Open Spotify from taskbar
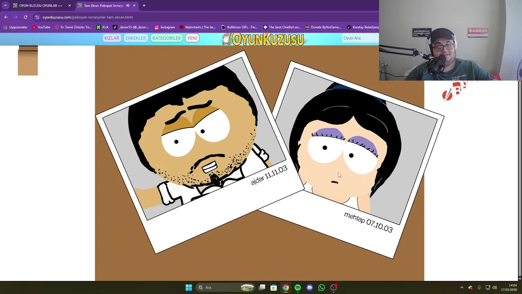Image resolution: width=522 pixels, height=294 pixels. pos(298,287)
